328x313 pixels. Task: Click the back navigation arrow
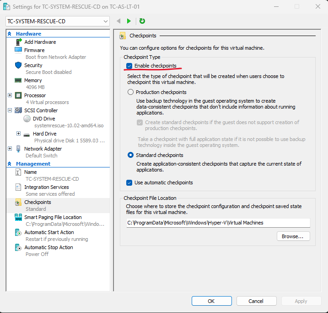click(x=118, y=21)
